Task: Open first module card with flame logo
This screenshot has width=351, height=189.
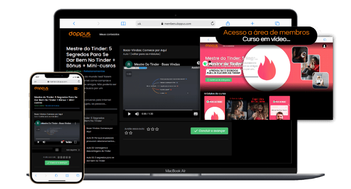Action: pos(215,108)
